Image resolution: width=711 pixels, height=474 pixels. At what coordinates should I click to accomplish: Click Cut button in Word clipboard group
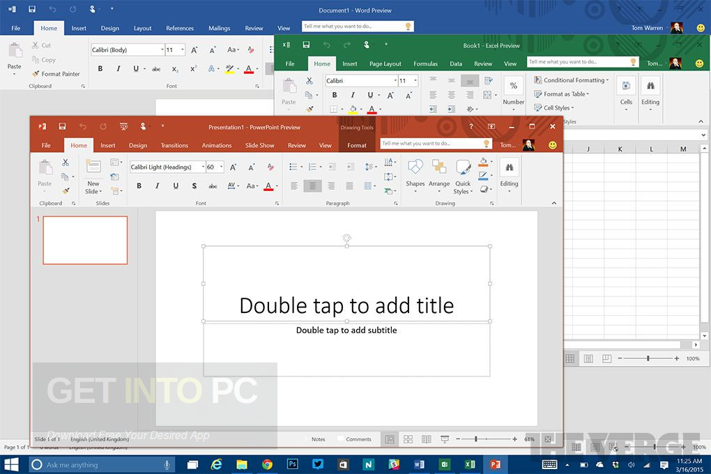pos(41,45)
